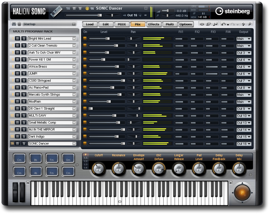Click the yellow MIDI activity indicator icon
Viewport: 270px width, 214px height.
[87, 8]
